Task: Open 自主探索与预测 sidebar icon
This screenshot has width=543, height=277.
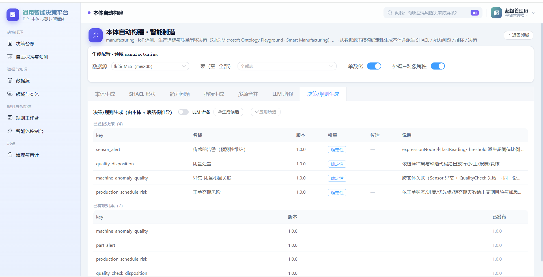Action: tap(10, 57)
